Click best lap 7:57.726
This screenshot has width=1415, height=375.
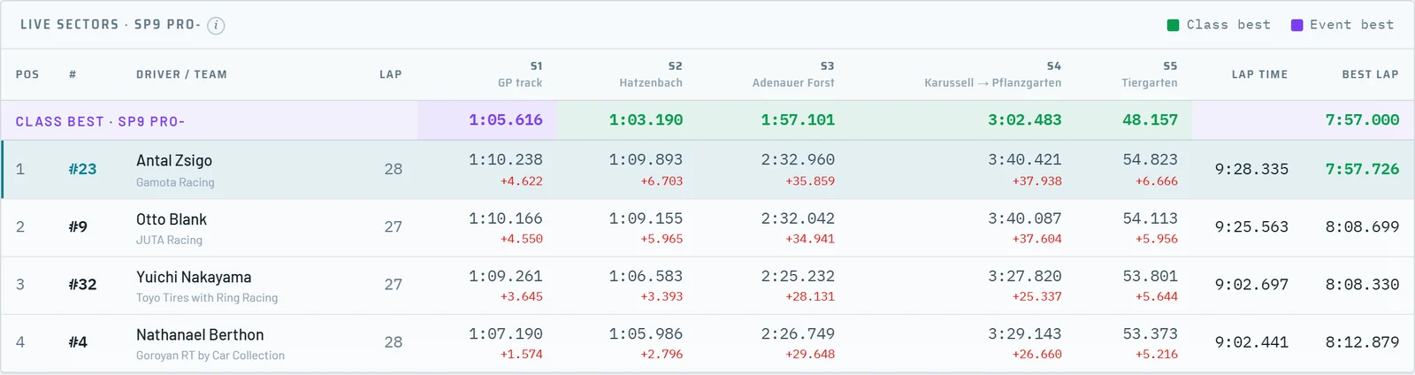(x=1362, y=169)
